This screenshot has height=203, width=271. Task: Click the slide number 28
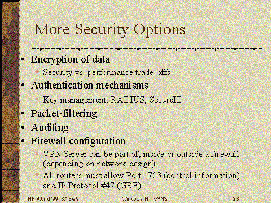[236, 199]
